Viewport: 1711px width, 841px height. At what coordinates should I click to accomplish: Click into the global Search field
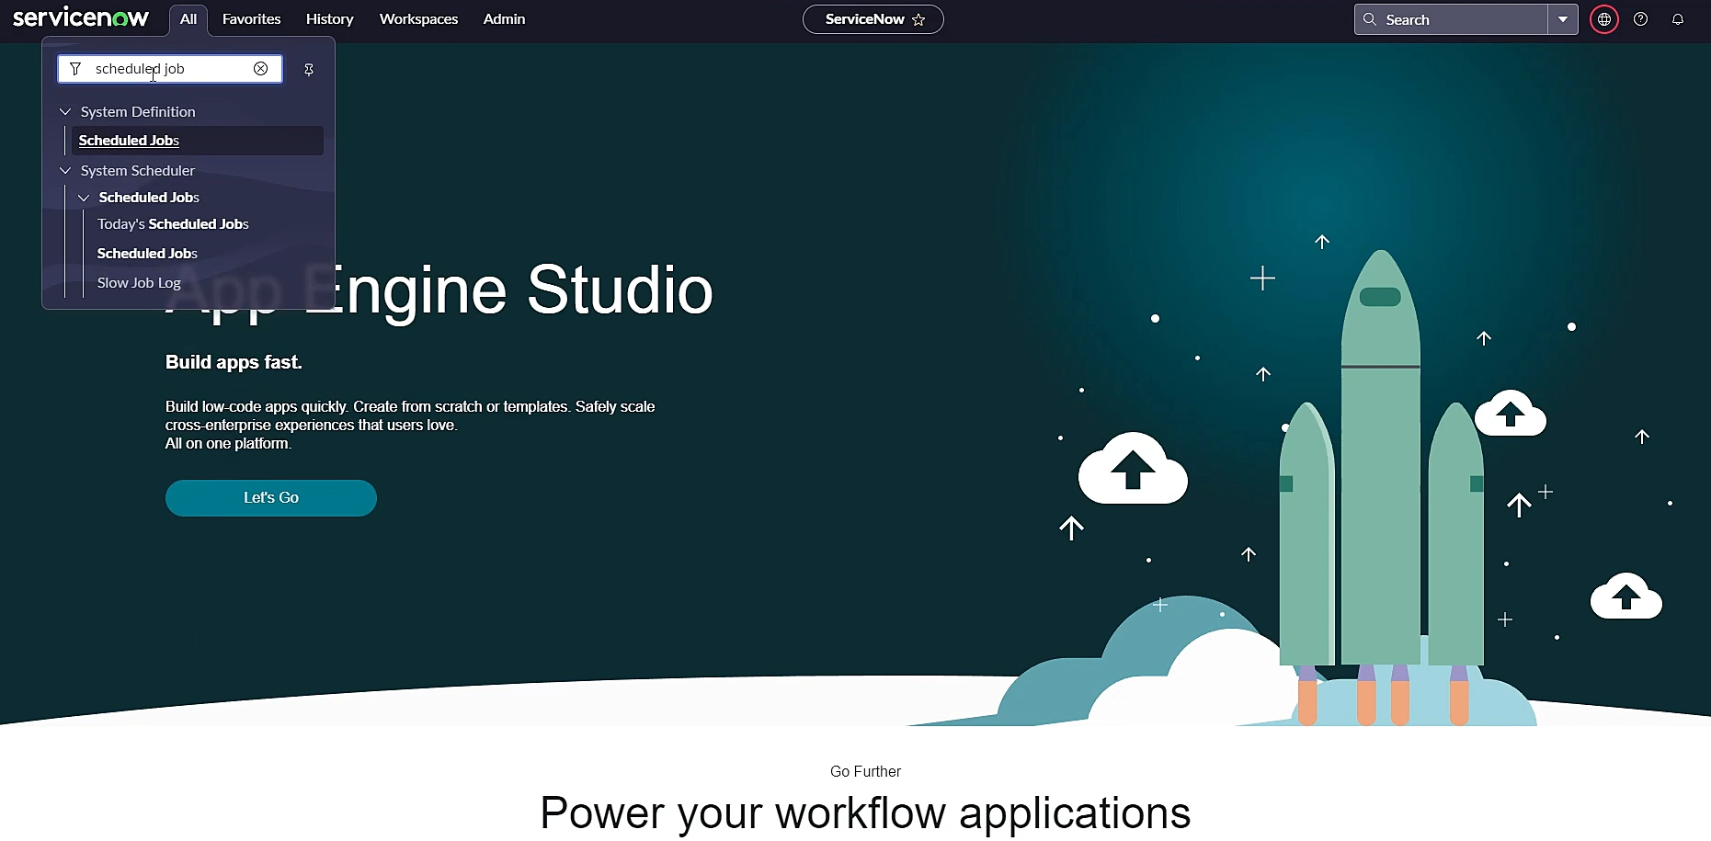[1462, 19]
